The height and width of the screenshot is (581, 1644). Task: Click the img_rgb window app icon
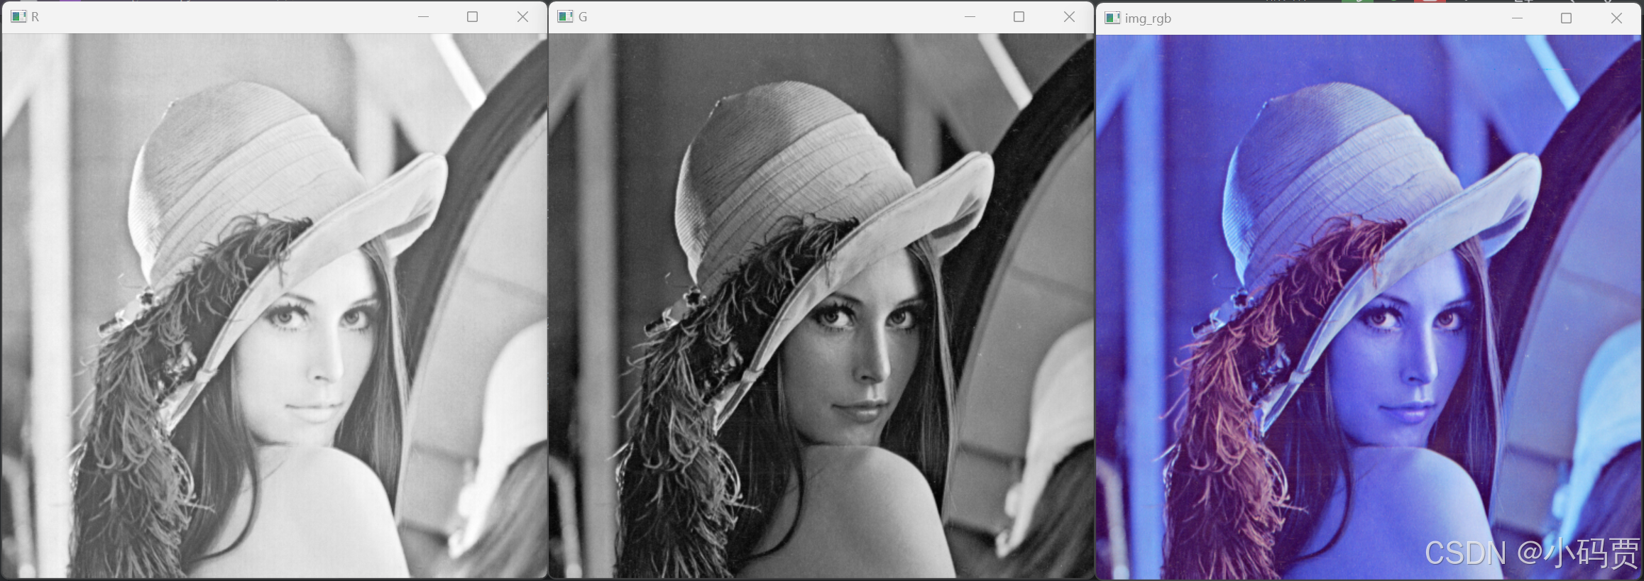point(1112,18)
